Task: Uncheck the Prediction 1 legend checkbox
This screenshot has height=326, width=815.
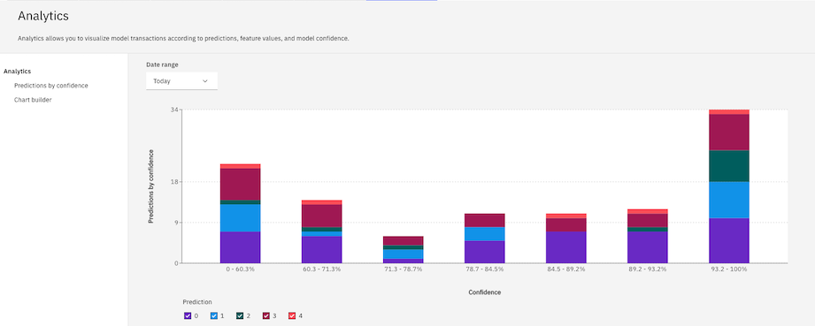Action: (213, 315)
